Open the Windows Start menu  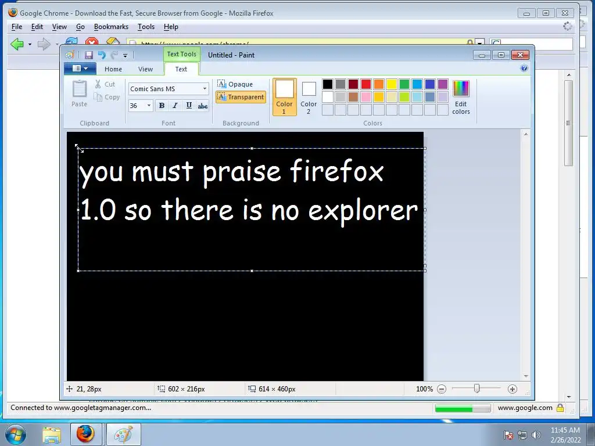click(15, 434)
